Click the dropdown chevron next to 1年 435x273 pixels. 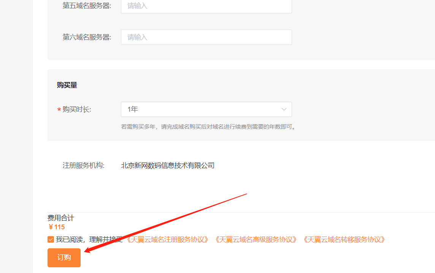(284, 109)
